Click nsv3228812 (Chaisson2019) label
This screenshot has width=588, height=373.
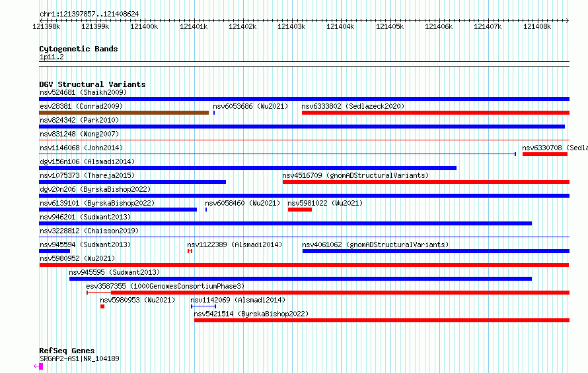[89, 231]
